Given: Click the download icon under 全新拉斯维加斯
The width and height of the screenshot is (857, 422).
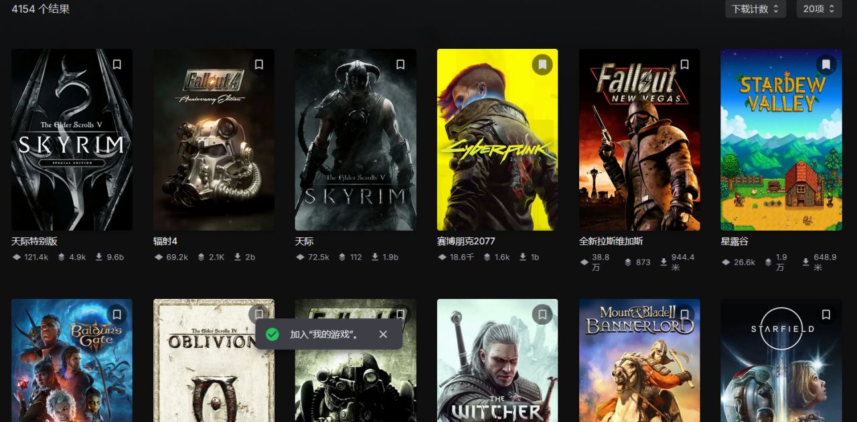Looking at the screenshot, I should click(664, 262).
